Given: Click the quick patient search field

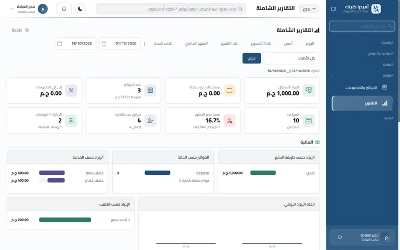Looking at the screenshot, I should click(x=171, y=9).
